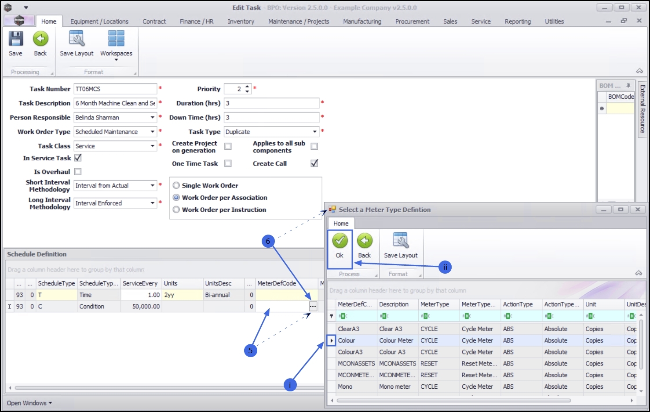650x412 pixels.
Task: Increase the Priority value with the up arrow
Action: click(x=247, y=87)
